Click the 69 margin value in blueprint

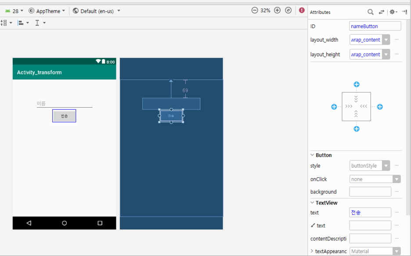point(185,91)
